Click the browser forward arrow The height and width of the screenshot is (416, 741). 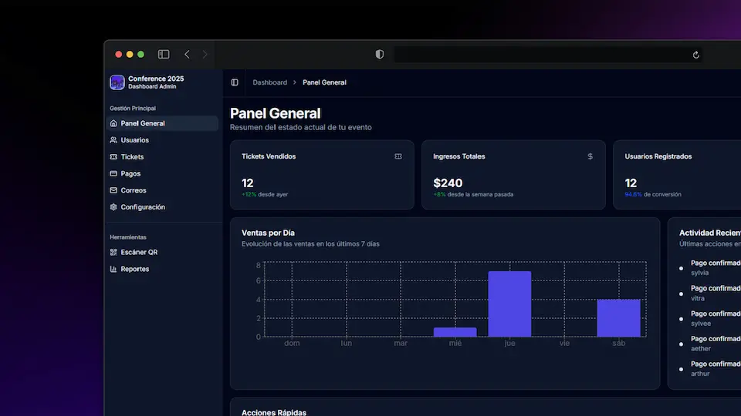205,54
